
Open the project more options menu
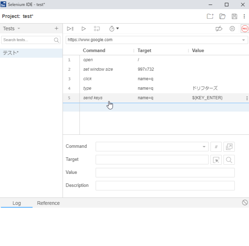click(x=244, y=16)
